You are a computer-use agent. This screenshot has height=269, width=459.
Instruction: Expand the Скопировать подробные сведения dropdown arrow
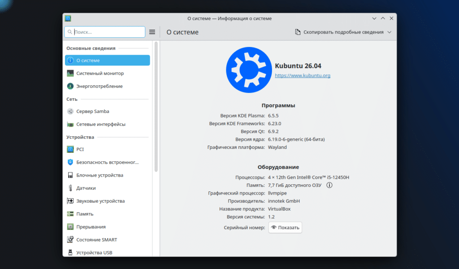click(388, 32)
